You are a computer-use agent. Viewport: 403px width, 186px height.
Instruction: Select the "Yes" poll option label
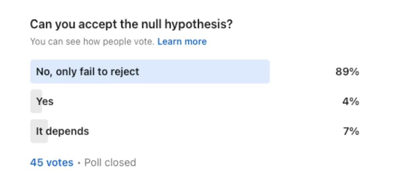click(45, 101)
